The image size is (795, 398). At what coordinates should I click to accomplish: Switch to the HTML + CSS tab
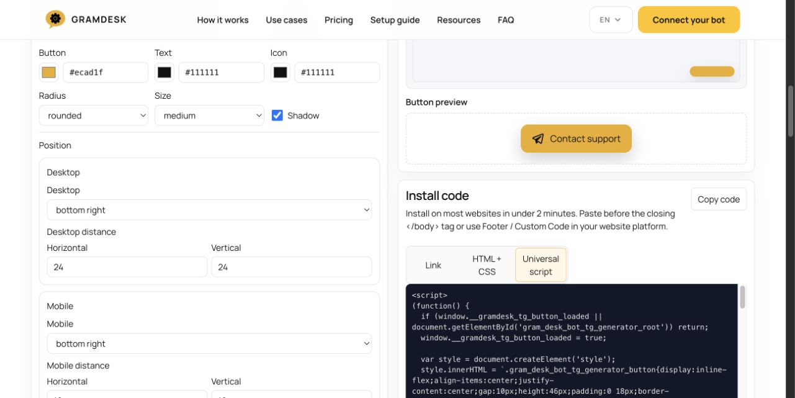(x=487, y=265)
